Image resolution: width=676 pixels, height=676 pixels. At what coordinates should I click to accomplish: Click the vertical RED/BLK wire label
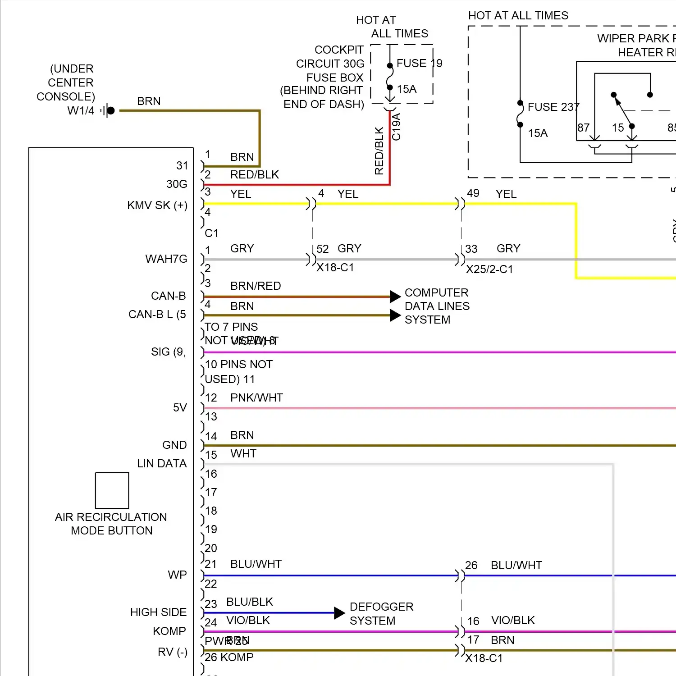(379, 151)
